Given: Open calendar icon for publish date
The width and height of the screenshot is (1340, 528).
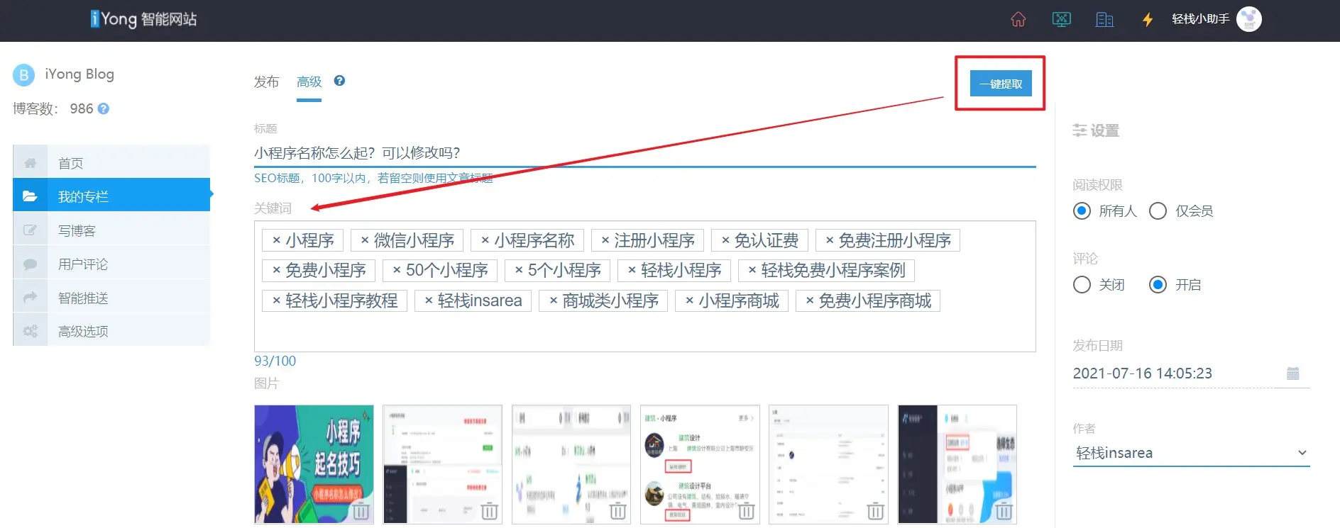Looking at the screenshot, I should coord(1292,373).
